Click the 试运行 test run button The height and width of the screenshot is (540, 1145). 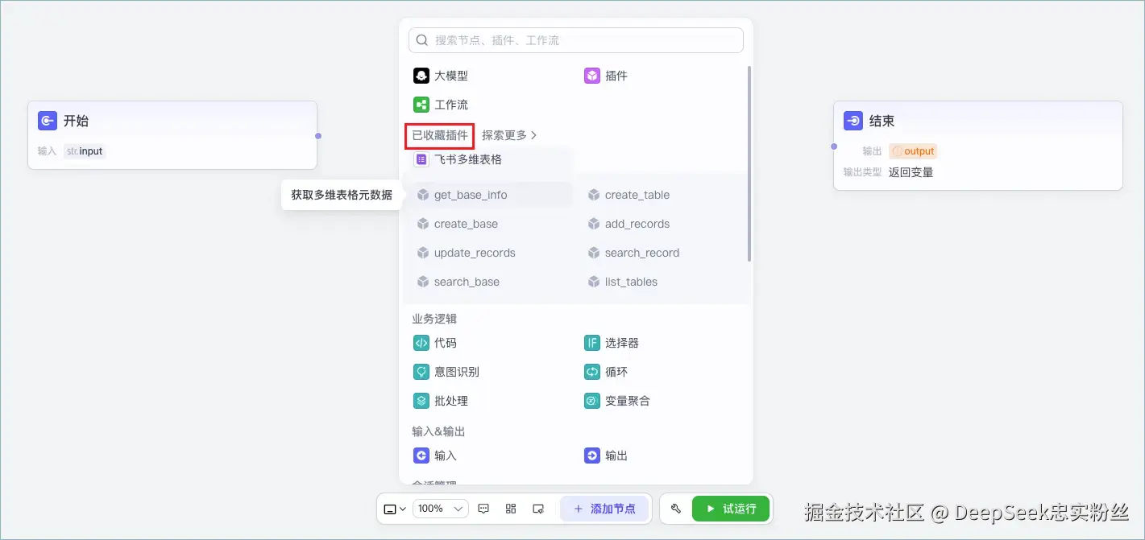tap(731, 509)
